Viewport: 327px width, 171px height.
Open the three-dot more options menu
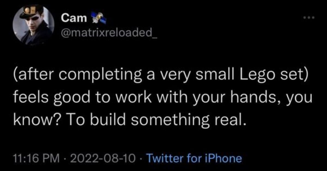(x=309, y=18)
